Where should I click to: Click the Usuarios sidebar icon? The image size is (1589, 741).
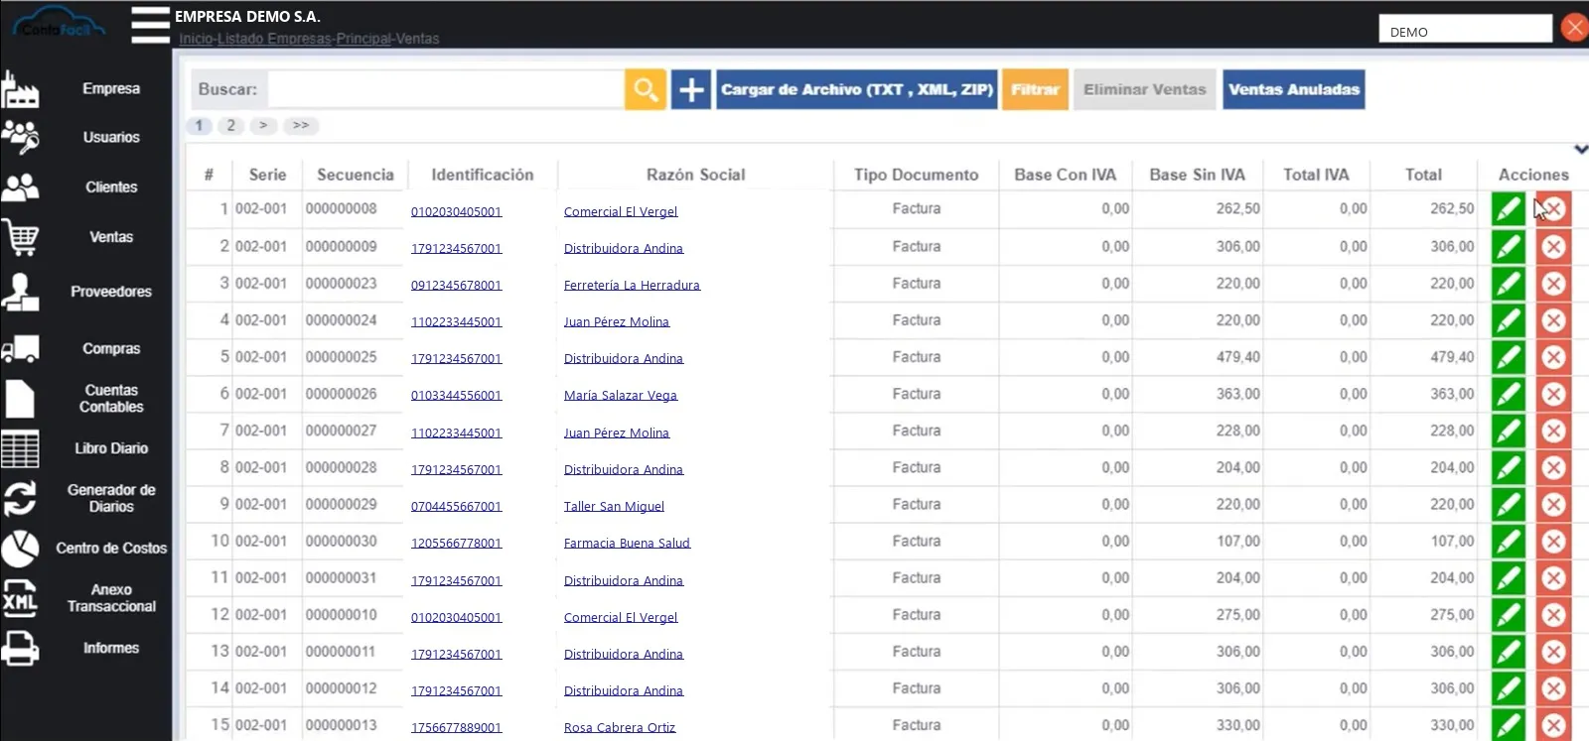coord(20,137)
